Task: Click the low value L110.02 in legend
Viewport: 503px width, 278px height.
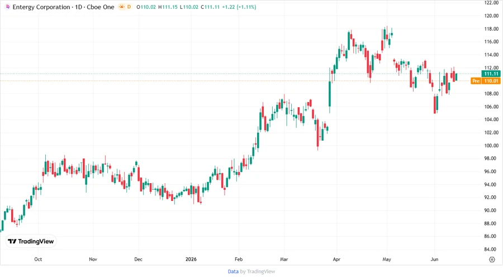Action: (189, 7)
